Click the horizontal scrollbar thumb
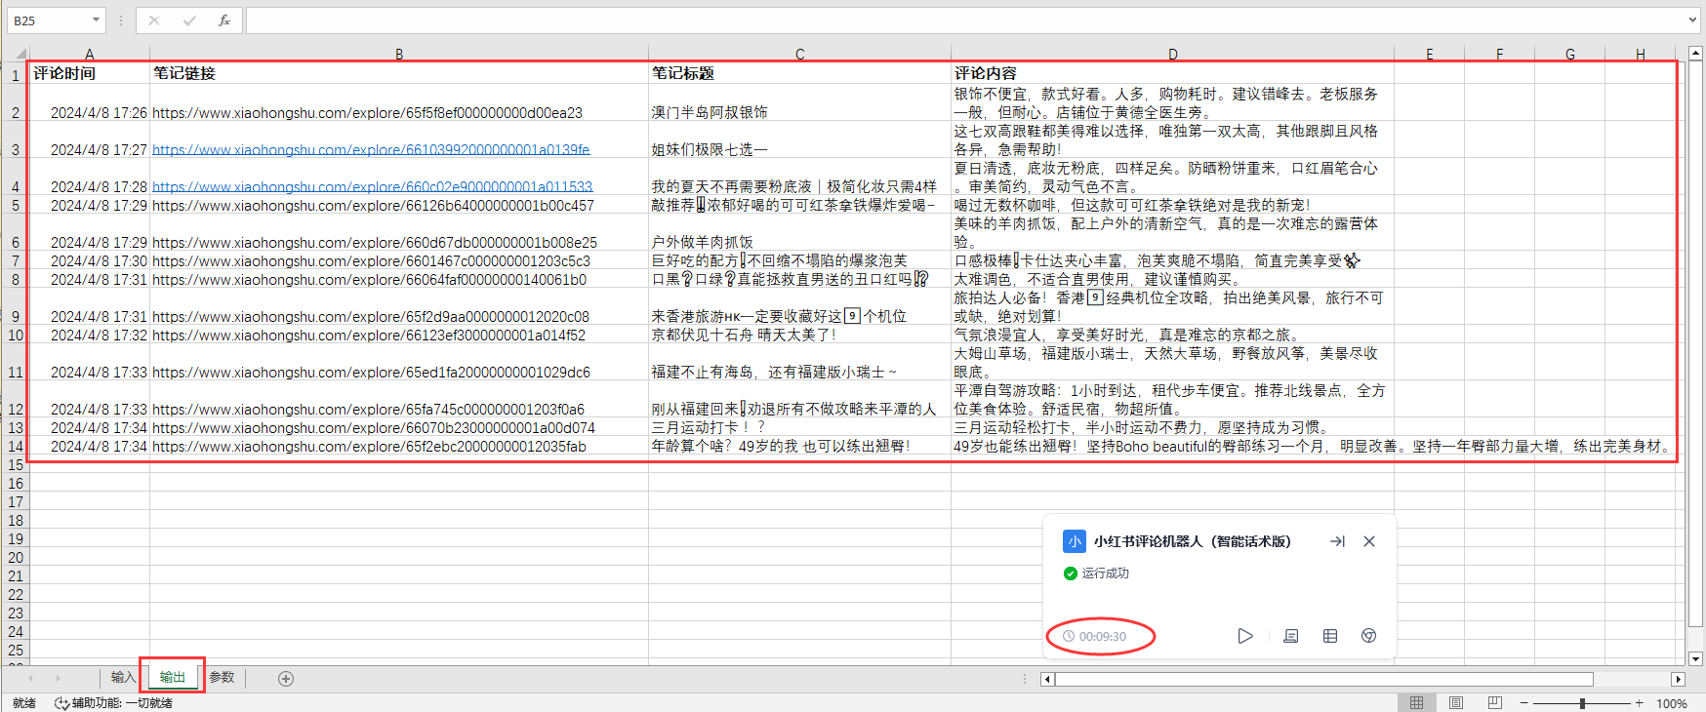This screenshot has width=1706, height=712. 1324,679
